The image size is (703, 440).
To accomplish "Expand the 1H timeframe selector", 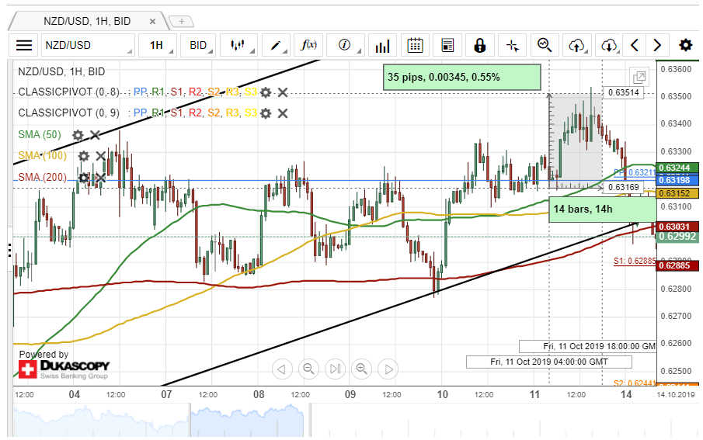I will coord(157,45).
